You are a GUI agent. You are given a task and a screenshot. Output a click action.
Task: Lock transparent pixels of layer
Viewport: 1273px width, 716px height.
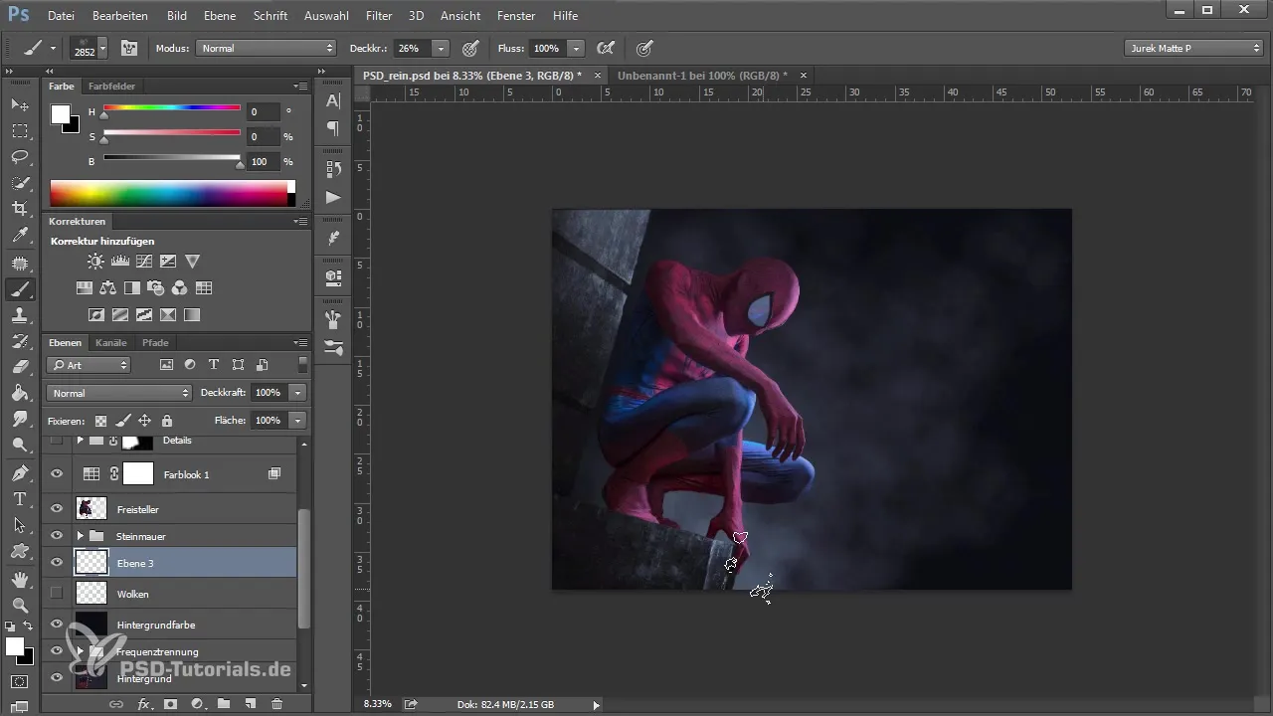[100, 421]
